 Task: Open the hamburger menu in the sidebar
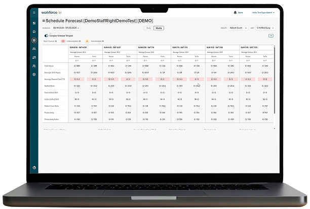[34, 13]
